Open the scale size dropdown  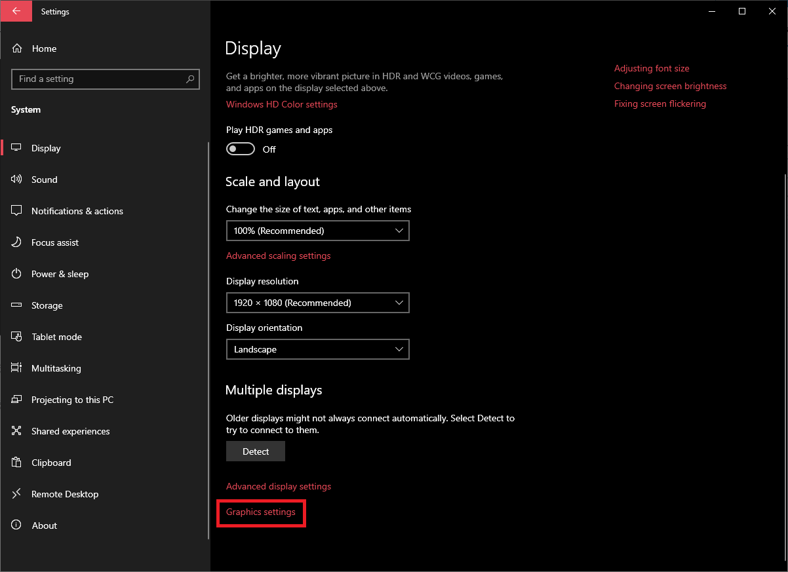click(x=317, y=230)
